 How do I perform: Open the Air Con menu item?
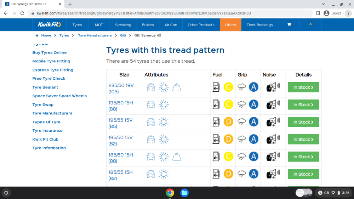[171, 25]
